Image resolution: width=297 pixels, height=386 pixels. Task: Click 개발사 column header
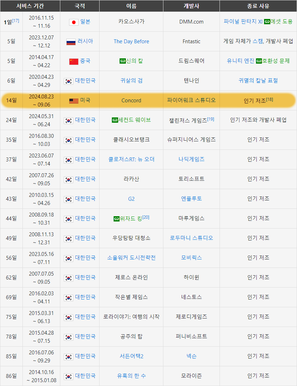point(191,6)
